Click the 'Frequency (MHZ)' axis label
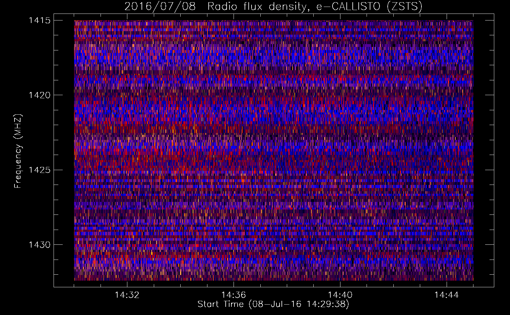510x315 pixels. 18,151
